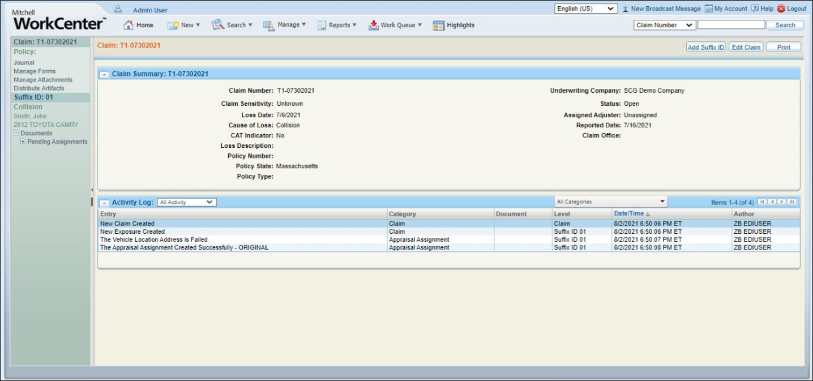The width and height of the screenshot is (813, 381).
Task: Select the New Claim Created log entry
Action: (449, 224)
